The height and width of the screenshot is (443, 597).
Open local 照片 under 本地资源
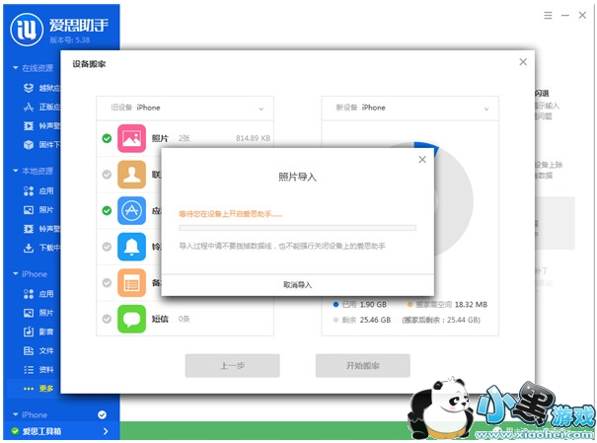click(38, 210)
